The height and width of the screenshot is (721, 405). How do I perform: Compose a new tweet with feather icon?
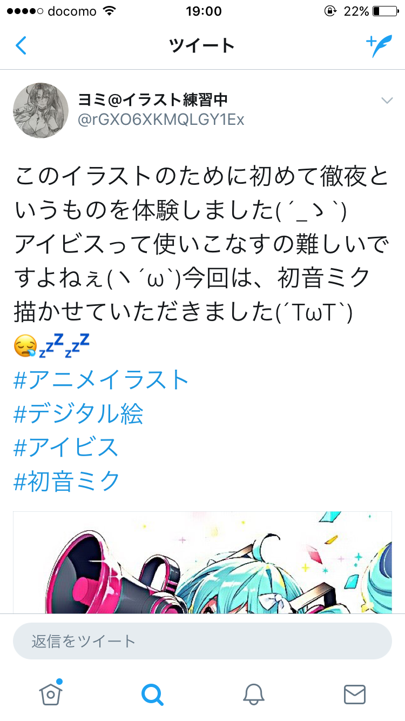click(x=379, y=46)
